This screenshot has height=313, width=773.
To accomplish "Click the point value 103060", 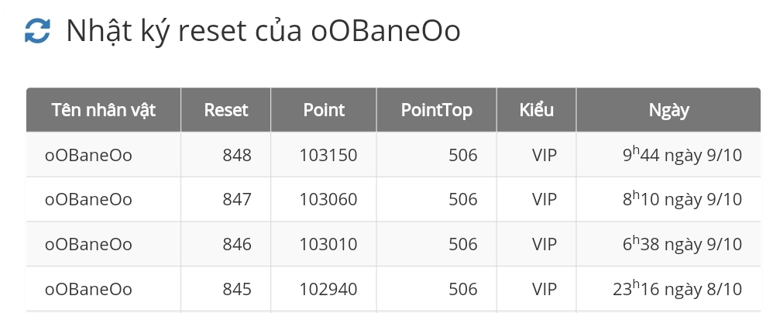I will (x=328, y=200).
